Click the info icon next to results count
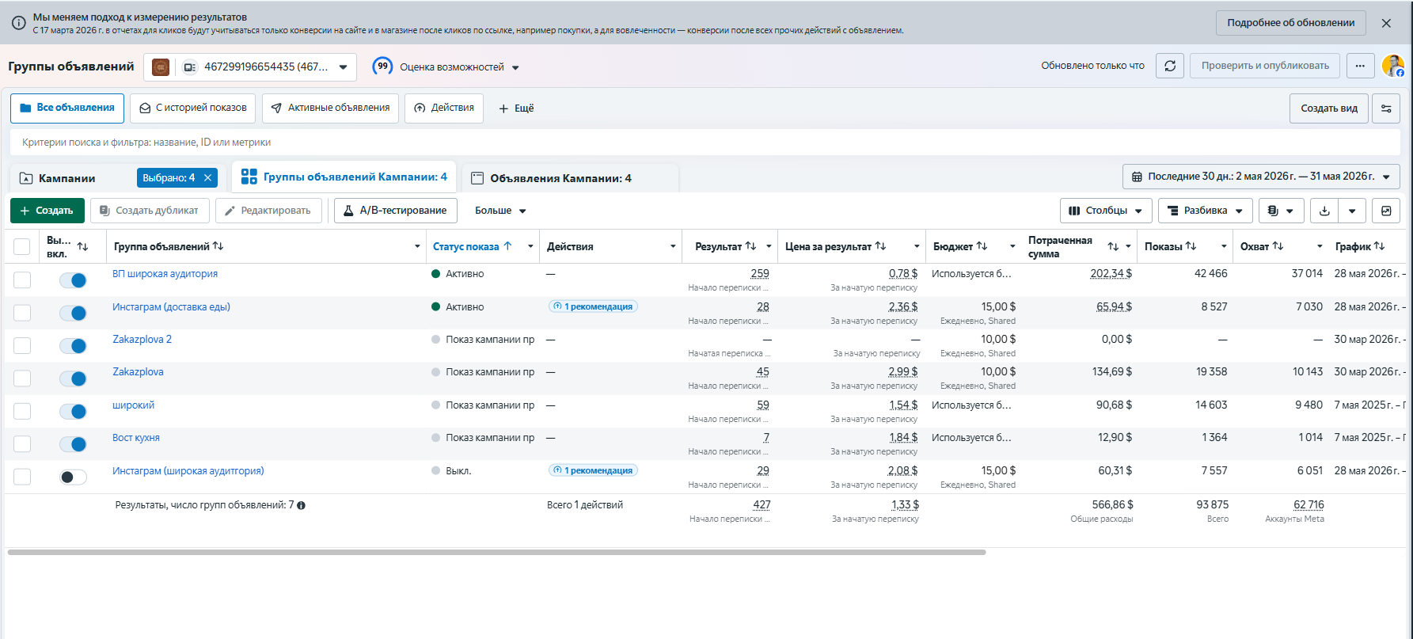Screen dimensions: 1413x639 302,505
